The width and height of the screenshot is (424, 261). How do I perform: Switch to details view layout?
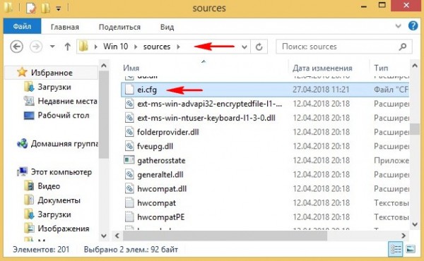[396, 249]
